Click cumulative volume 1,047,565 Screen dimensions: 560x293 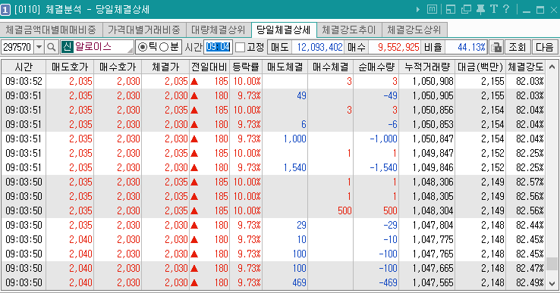pos(426,282)
